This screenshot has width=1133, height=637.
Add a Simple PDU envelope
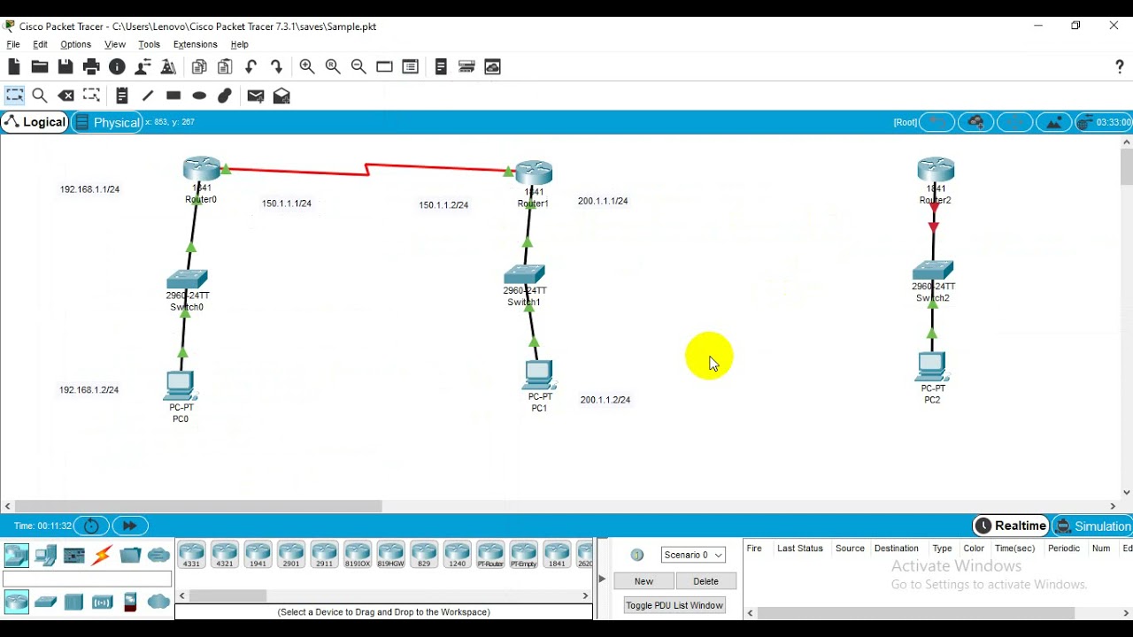(x=256, y=96)
